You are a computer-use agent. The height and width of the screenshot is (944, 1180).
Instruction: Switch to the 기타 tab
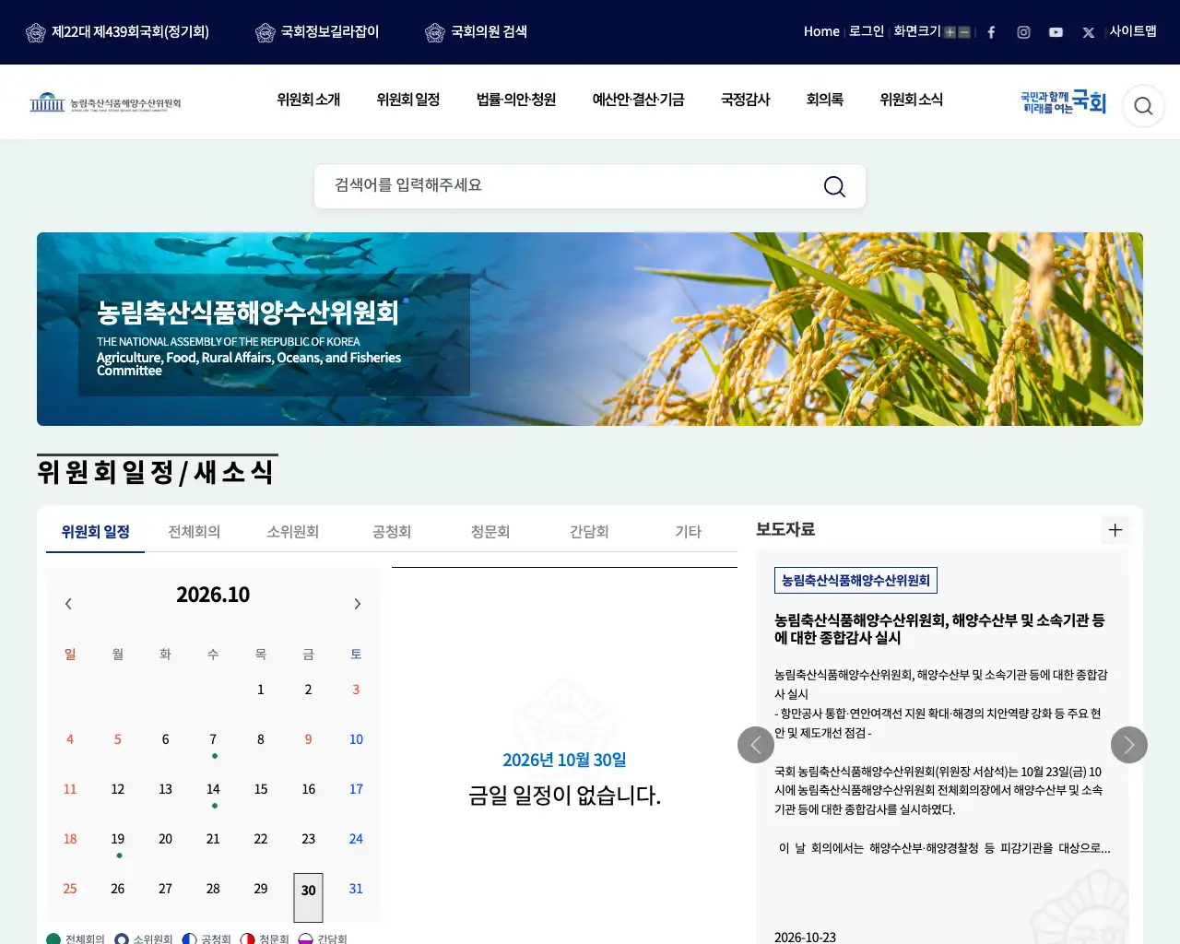click(x=689, y=532)
